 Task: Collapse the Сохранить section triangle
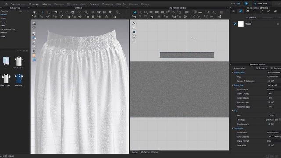(x=233, y=128)
